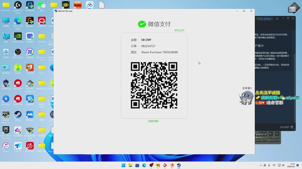Open Riot Client desktop shortcut
The image size is (302, 169).
[x=18, y=85]
